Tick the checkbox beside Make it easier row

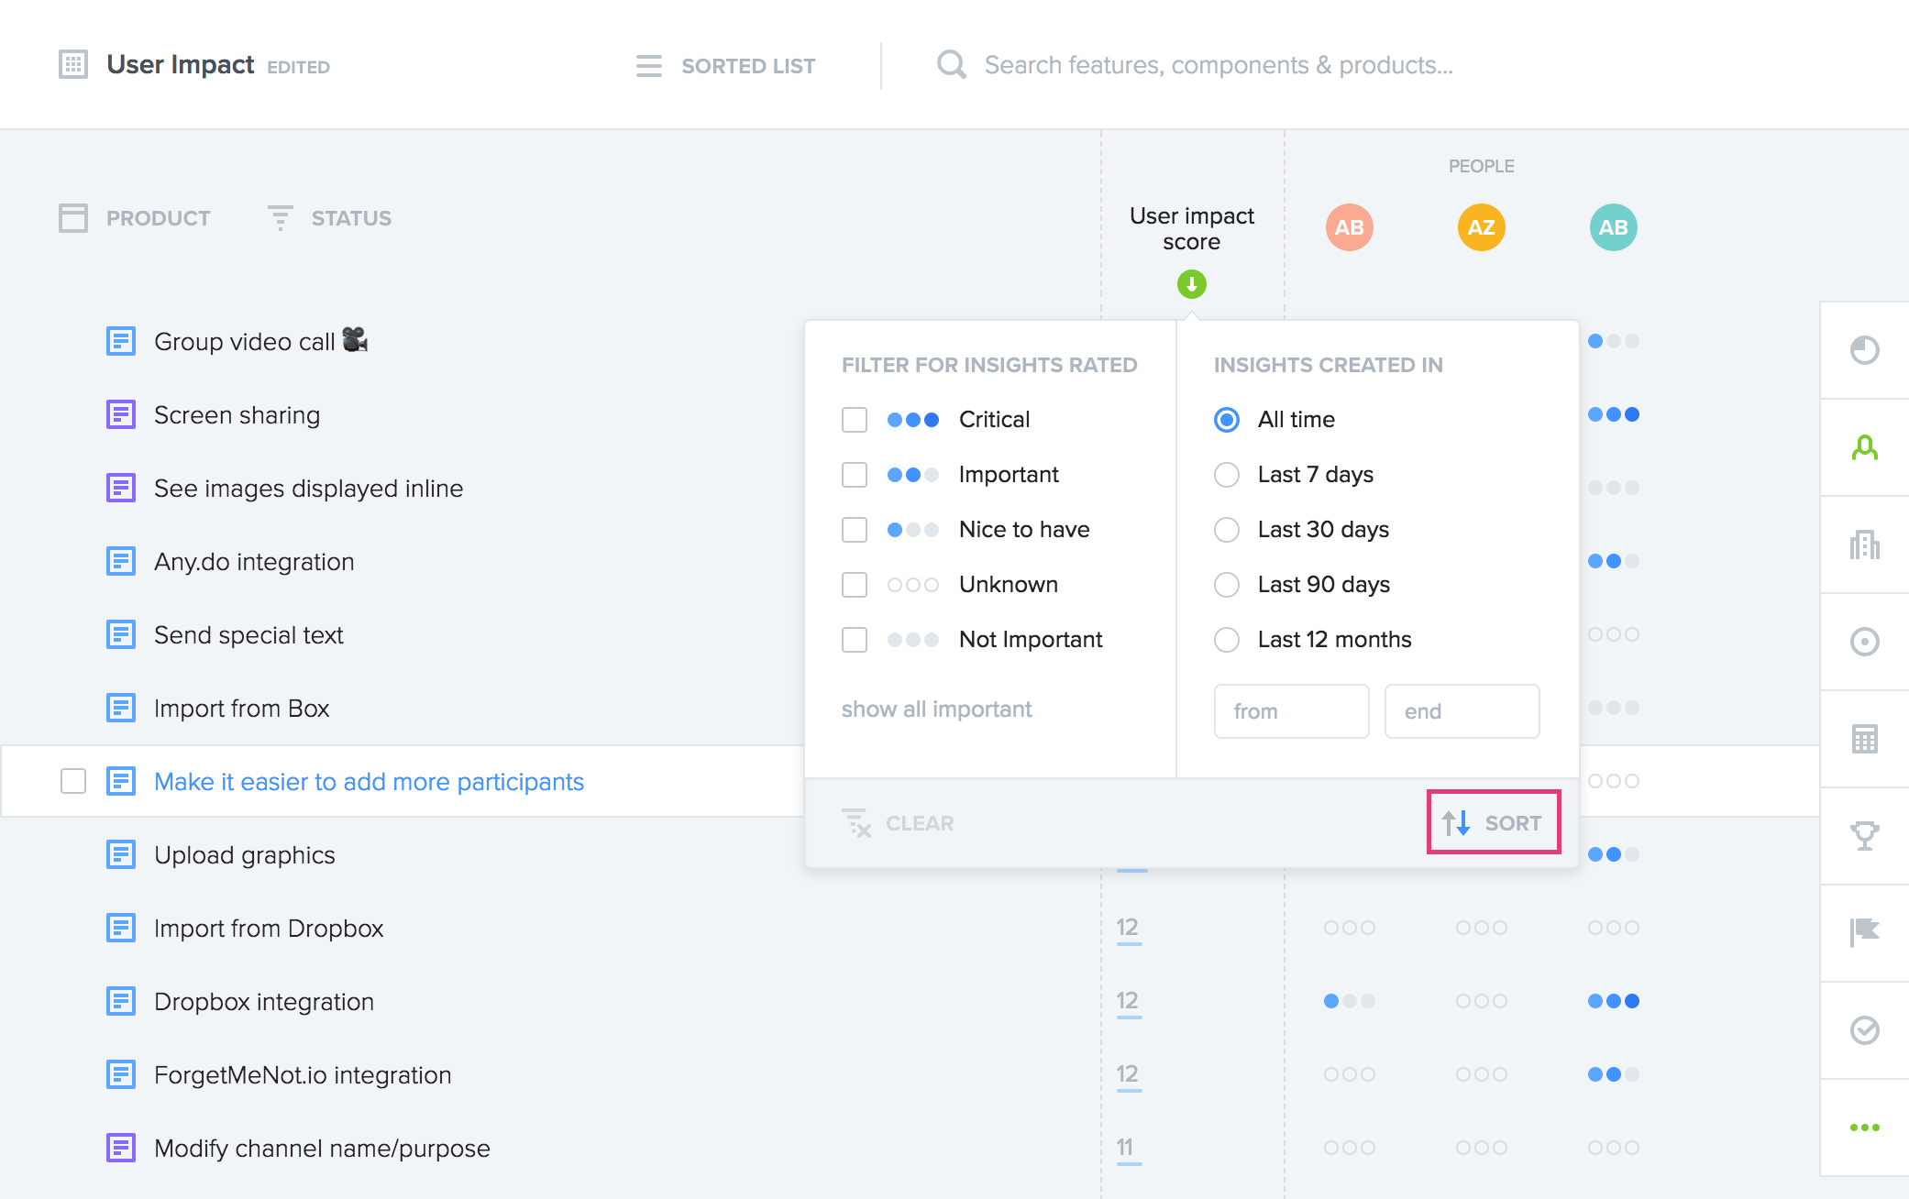(73, 781)
